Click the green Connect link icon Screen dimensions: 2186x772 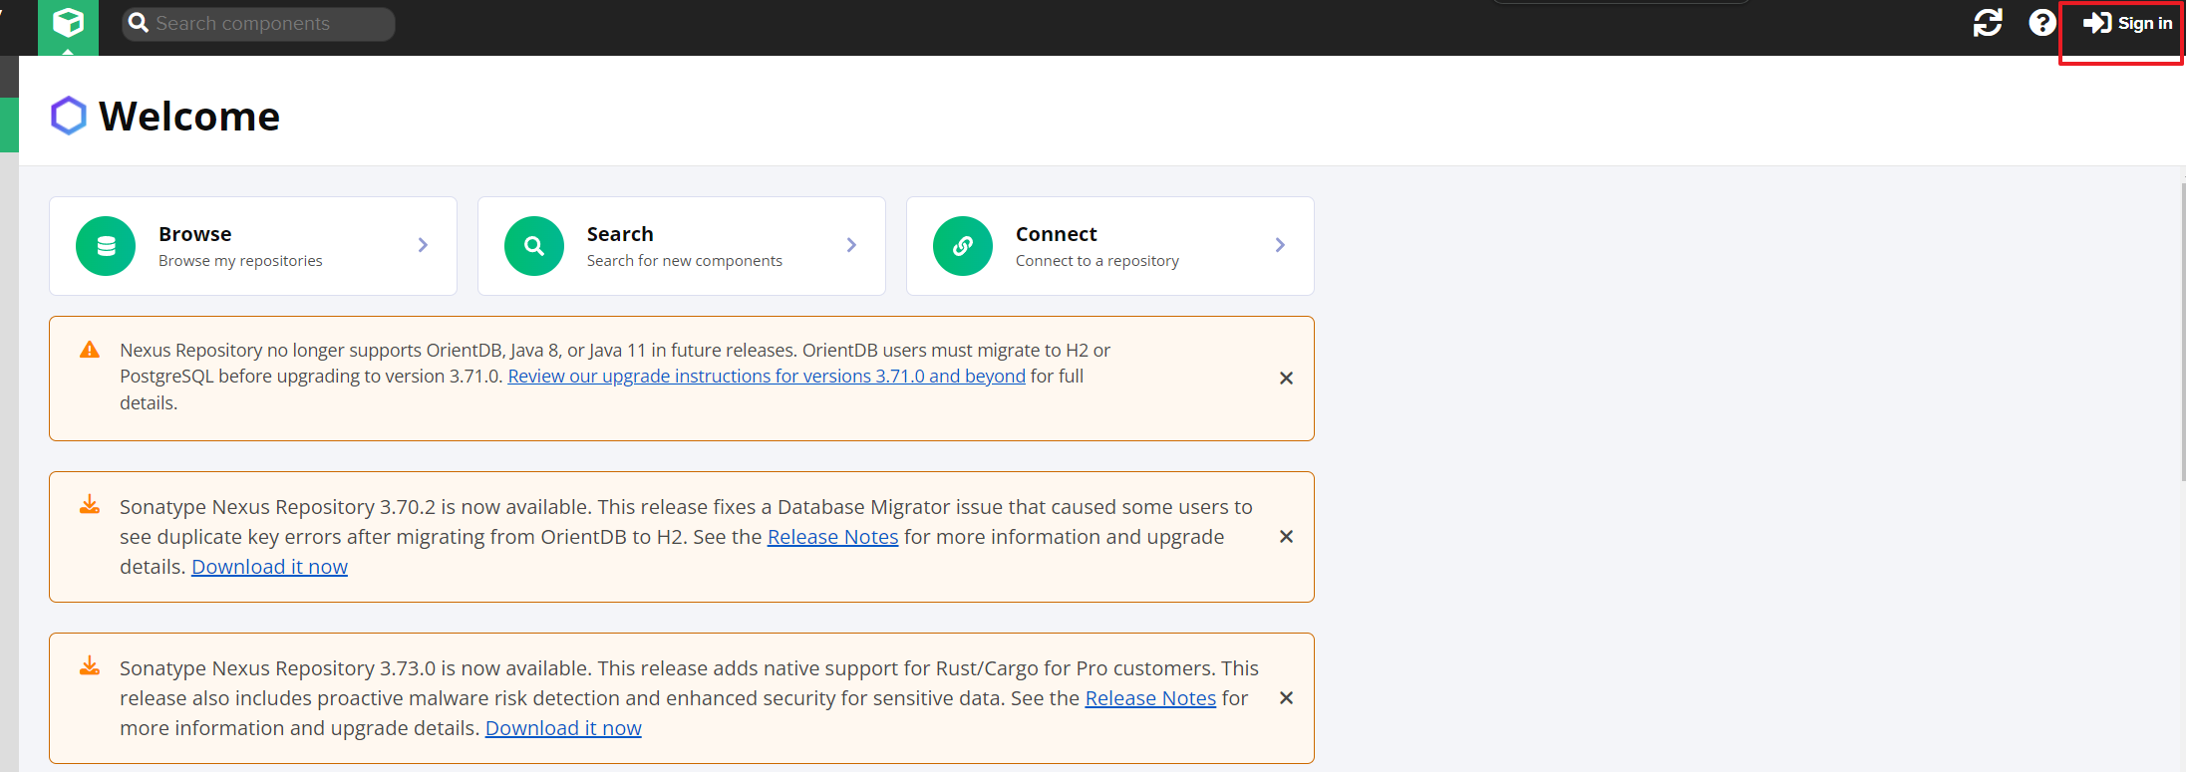click(x=963, y=246)
